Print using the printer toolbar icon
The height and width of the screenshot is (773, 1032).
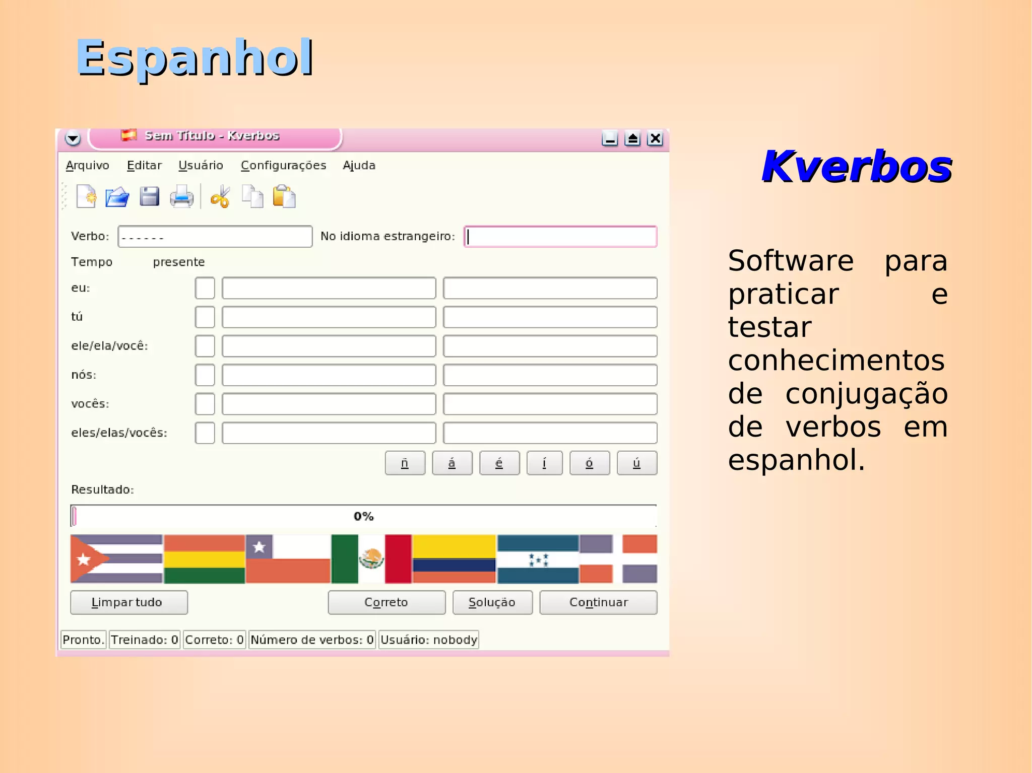(x=181, y=196)
